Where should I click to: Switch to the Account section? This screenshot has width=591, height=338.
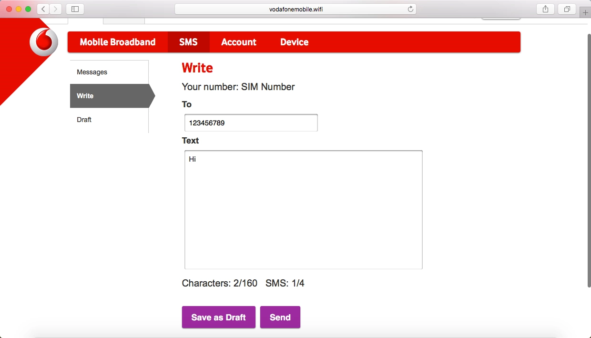point(238,42)
